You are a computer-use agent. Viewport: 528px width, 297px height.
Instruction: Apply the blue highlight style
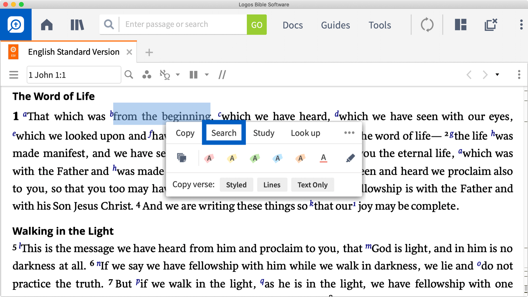pyautogui.click(x=277, y=158)
